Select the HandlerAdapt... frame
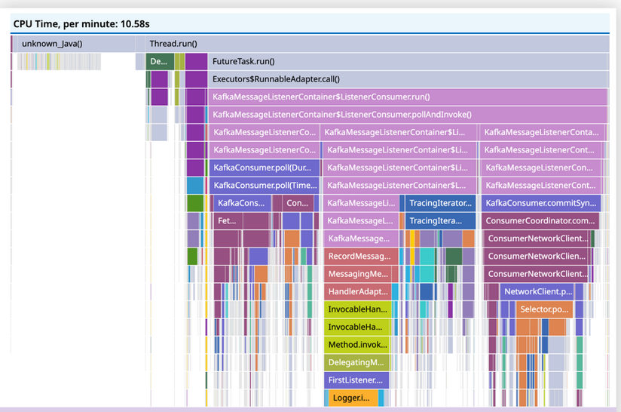Viewport: 621px width, 412px height. (358, 291)
